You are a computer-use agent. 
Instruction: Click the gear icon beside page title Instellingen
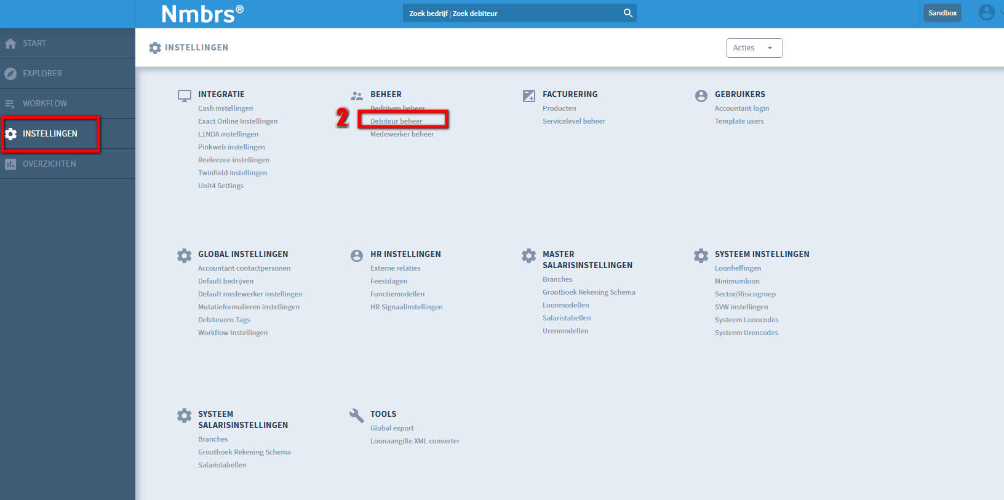pyautogui.click(x=155, y=48)
